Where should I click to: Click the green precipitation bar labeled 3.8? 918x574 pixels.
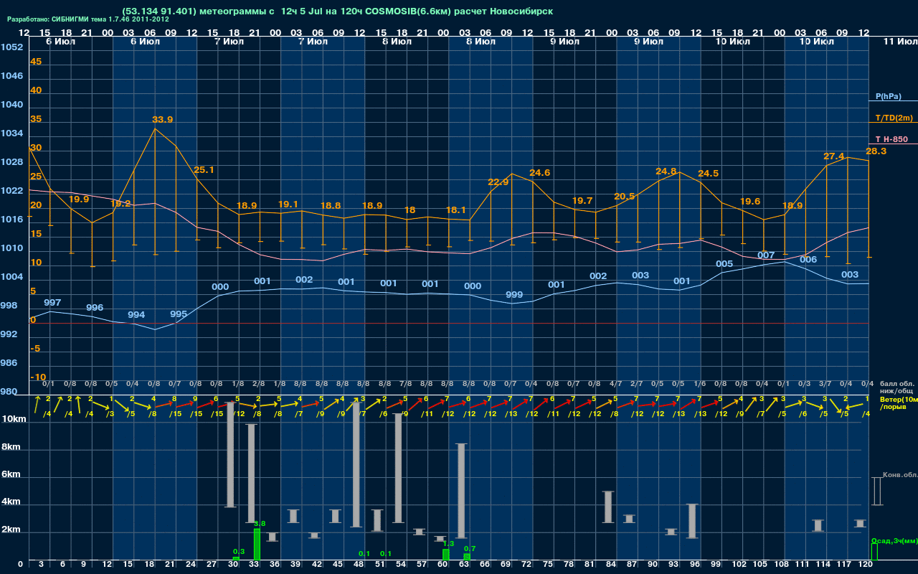[x=257, y=545]
